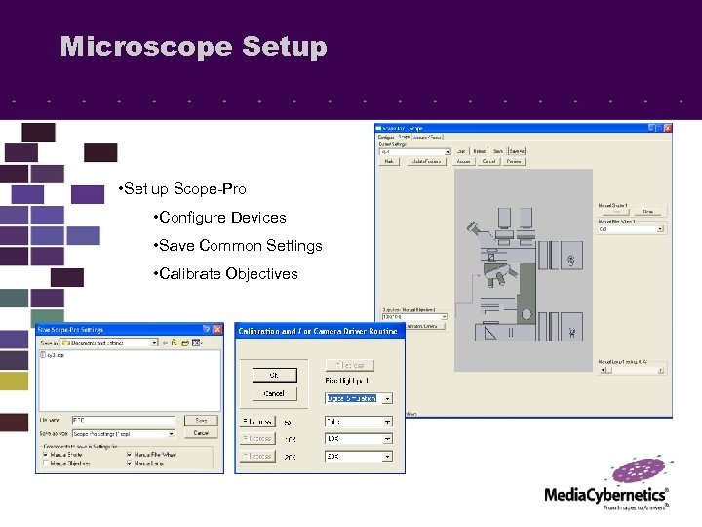Image resolution: width=702 pixels, height=527 pixels.
Task: Open the Current Settings dropdown
Action: coord(448,152)
